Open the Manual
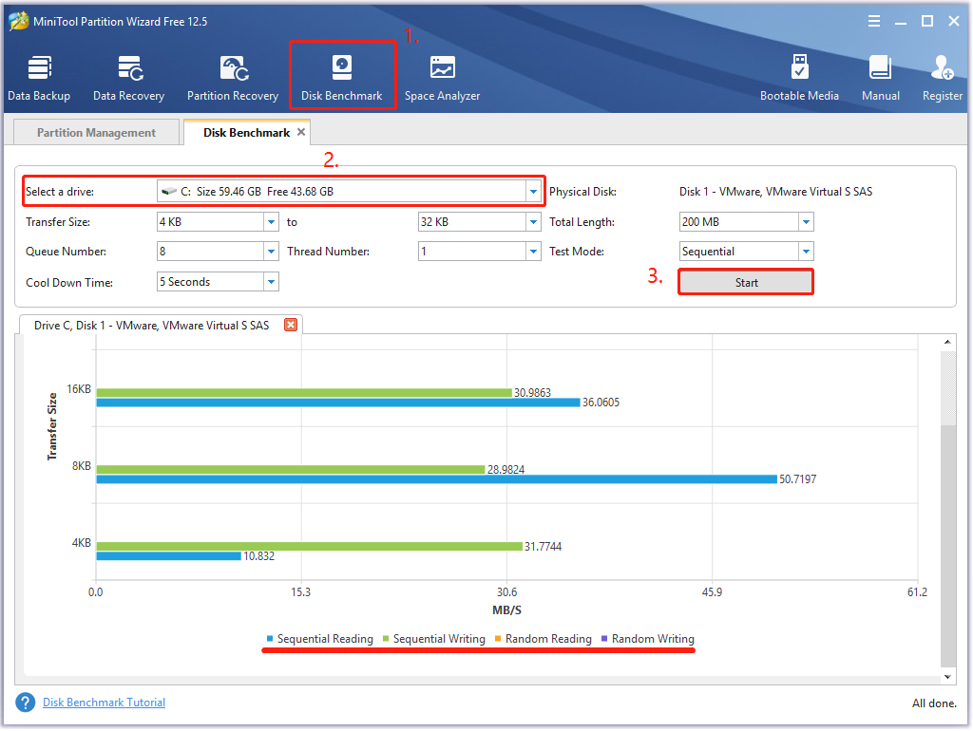 tap(881, 78)
